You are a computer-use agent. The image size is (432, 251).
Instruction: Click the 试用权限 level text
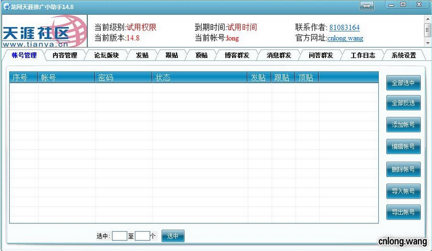click(x=141, y=27)
